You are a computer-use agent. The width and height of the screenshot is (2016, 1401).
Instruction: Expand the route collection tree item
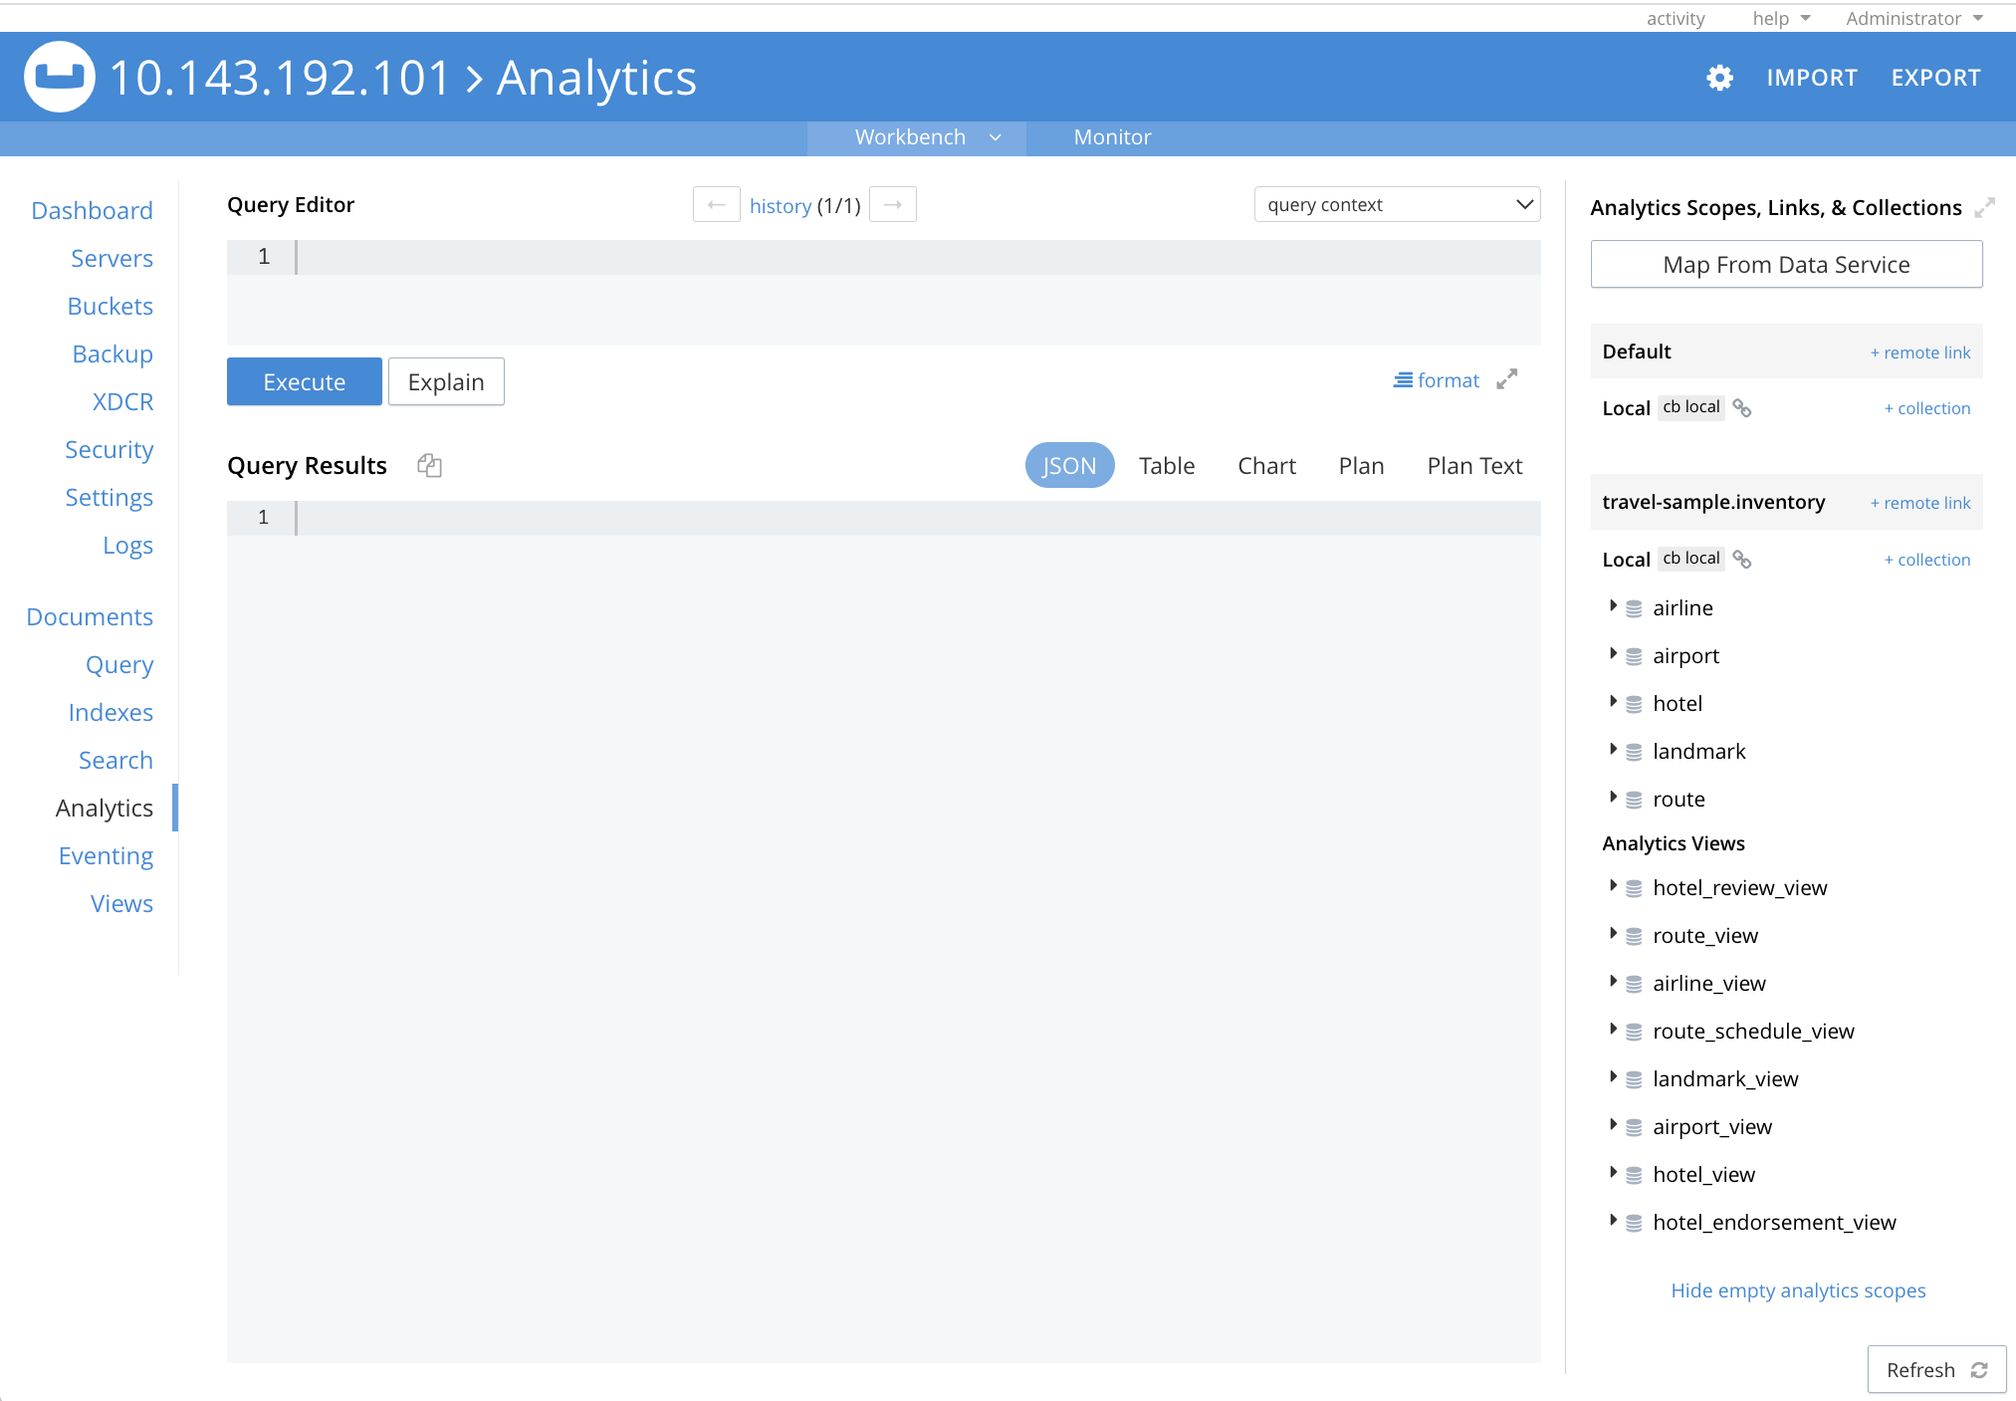[1613, 799]
